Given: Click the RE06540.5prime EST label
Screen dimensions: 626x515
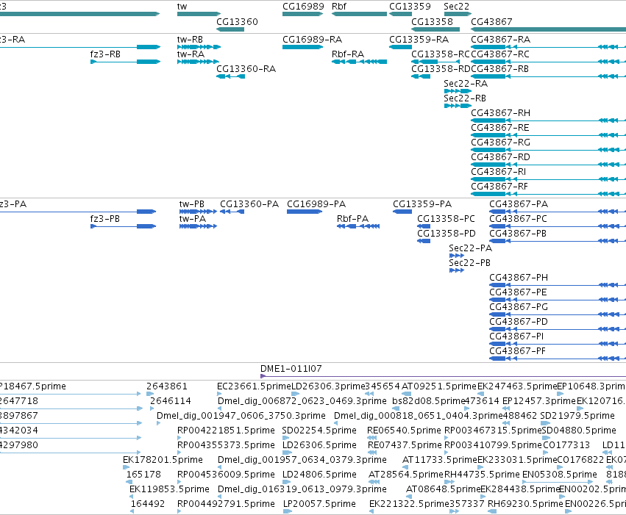Looking at the screenshot, I should click(x=404, y=431).
